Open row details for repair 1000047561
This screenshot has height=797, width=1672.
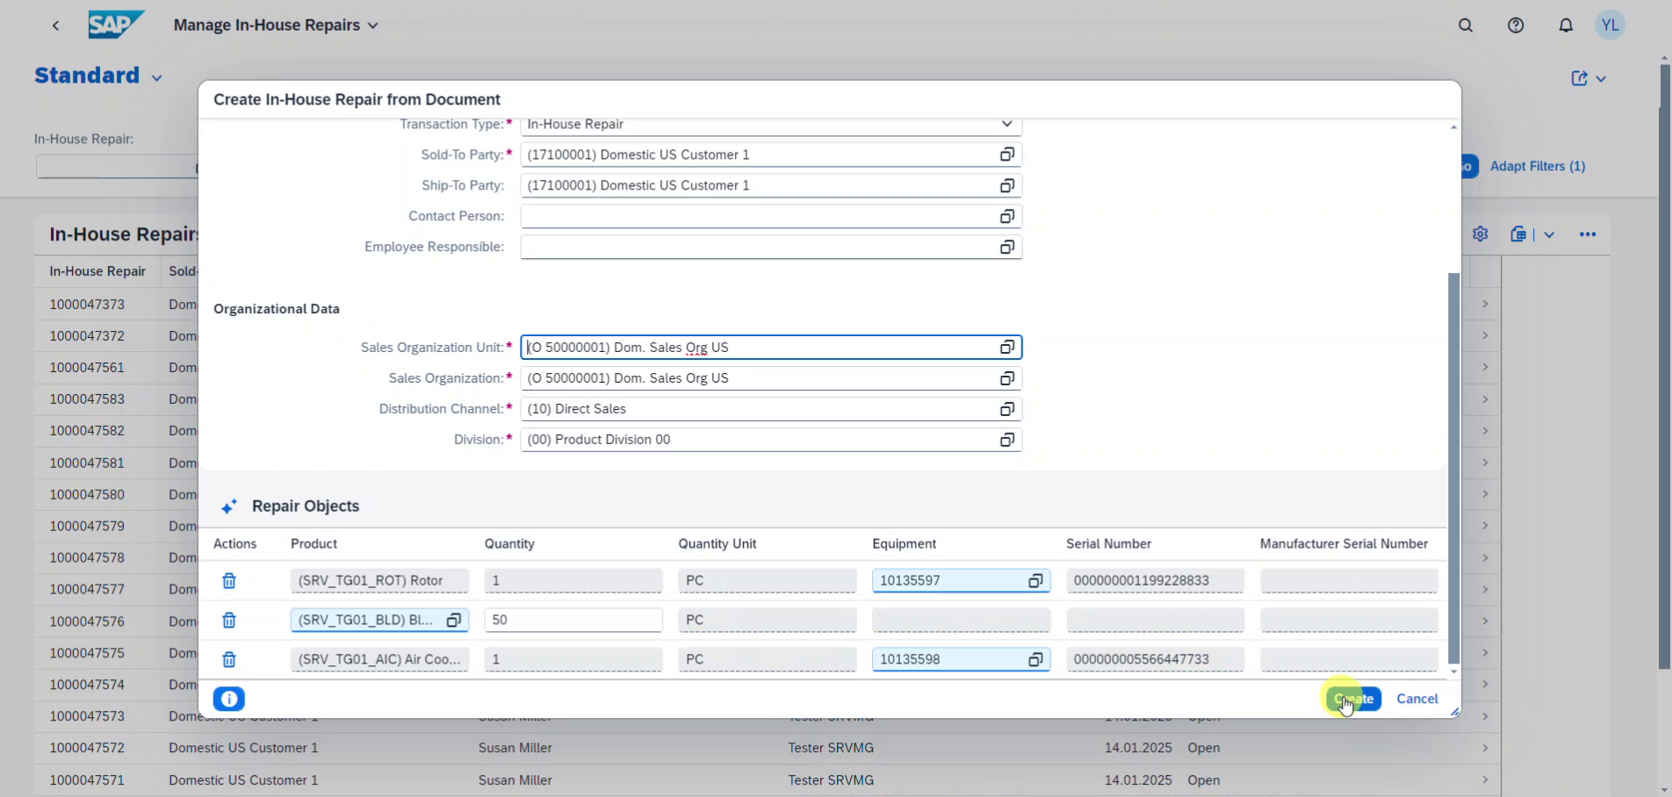pyautogui.click(x=1485, y=367)
